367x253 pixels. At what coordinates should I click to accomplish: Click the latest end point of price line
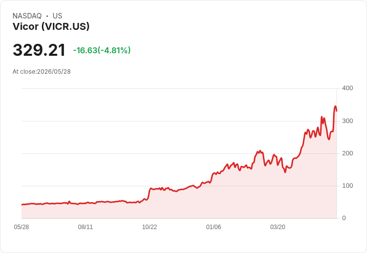pyautogui.click(x=337, y=111)
